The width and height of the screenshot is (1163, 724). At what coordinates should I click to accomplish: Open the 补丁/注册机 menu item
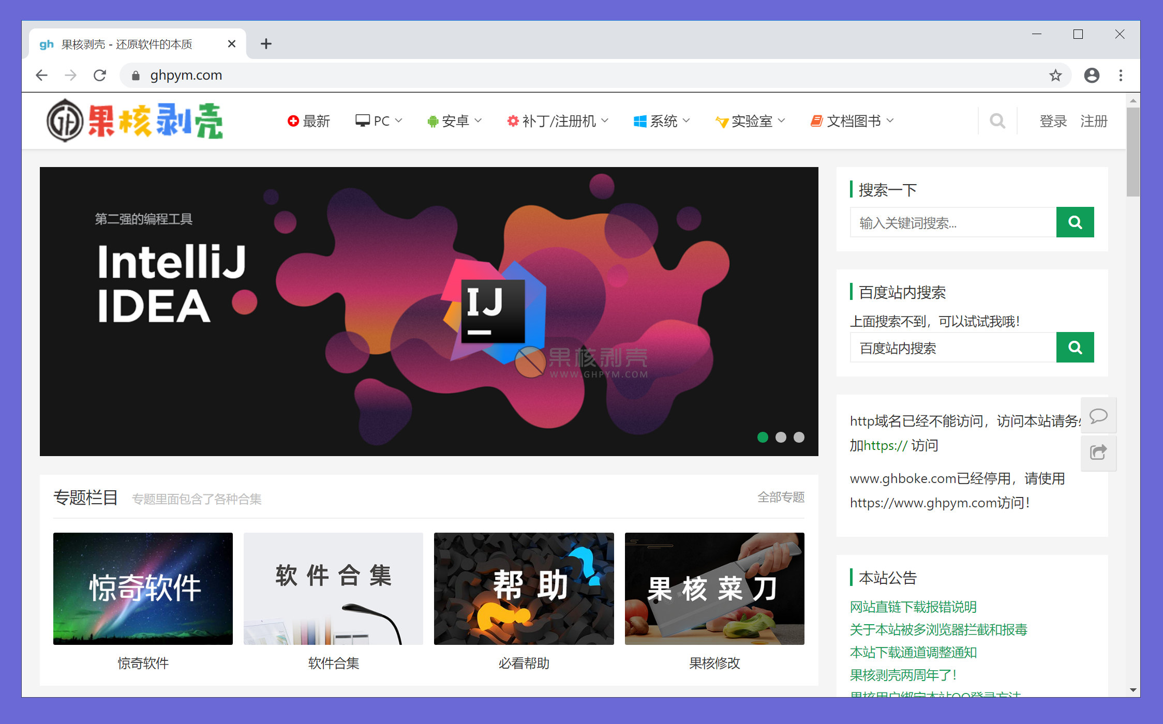558,121
